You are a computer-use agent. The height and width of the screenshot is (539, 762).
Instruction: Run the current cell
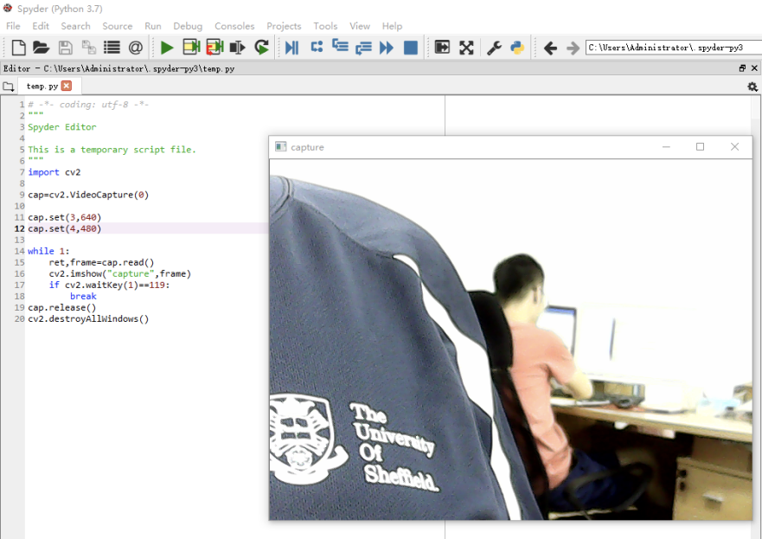pos(191,47)
